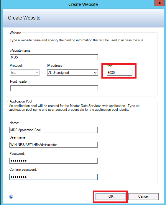The height and width of the screenshot is (205, 166).
Task: Click the IP address label
Action: point(55,66)
